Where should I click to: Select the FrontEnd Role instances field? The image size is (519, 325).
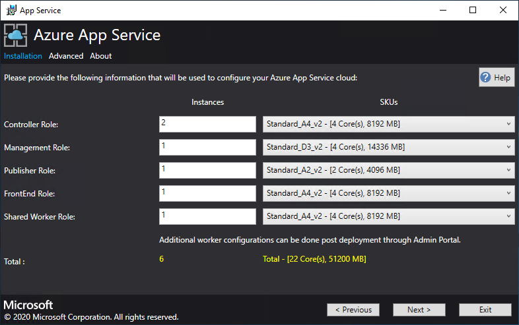click(207, 193)
